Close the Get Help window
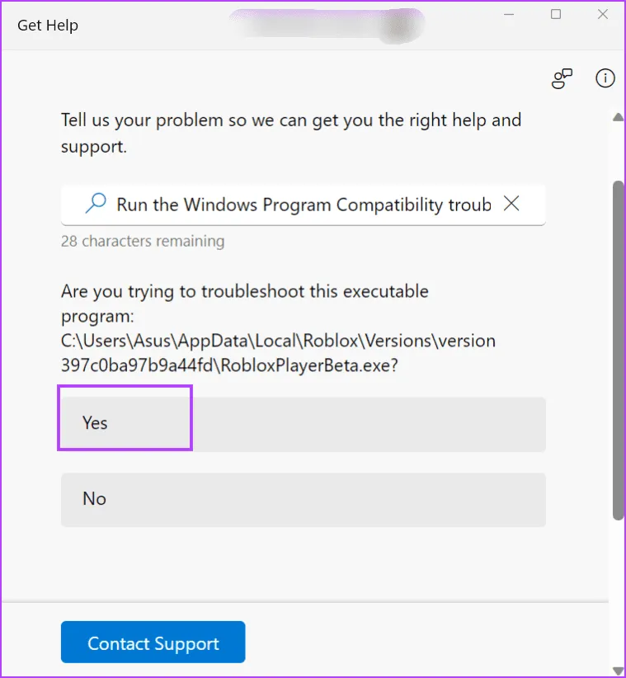The width and height of the screenshot is (626, 678). pyautogui.click(x=601, y=15)
